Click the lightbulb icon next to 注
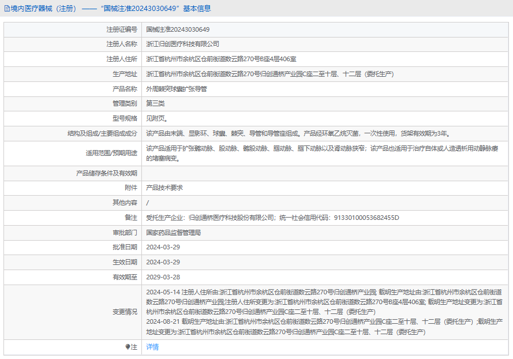 pos(128,347)
